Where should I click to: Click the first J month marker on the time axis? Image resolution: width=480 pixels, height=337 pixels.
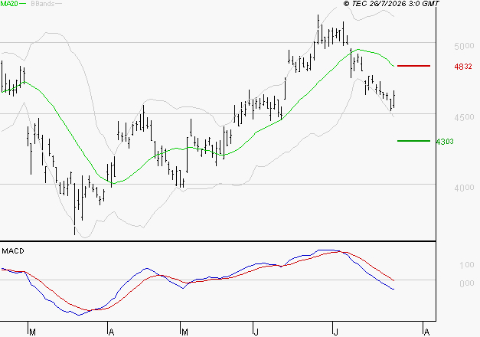tap(256, 332)
